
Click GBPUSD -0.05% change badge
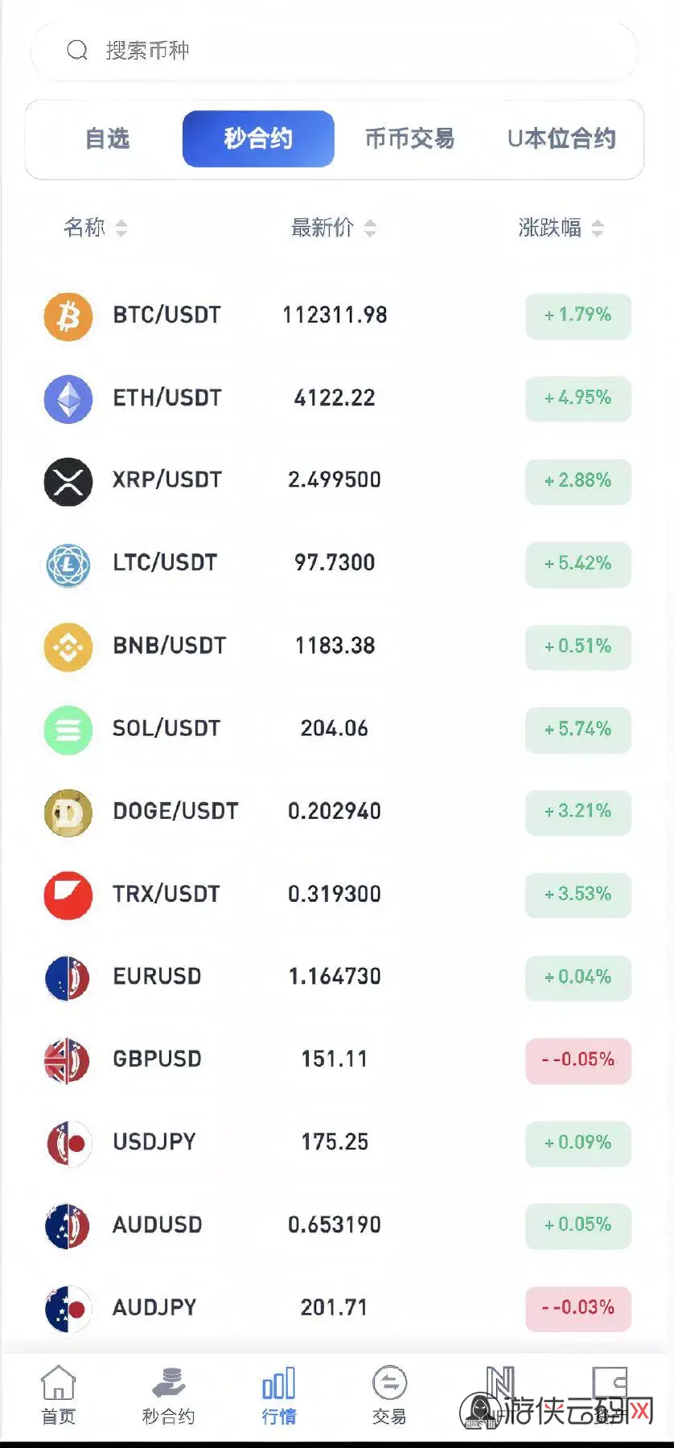[578, 1060]
